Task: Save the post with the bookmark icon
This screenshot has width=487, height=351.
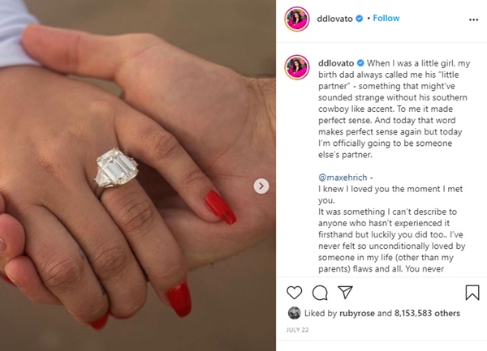Action: [x=472, y=293]
